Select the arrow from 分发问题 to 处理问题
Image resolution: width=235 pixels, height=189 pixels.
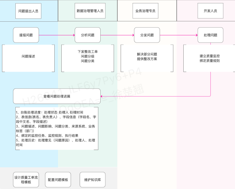tap(179, 35)
